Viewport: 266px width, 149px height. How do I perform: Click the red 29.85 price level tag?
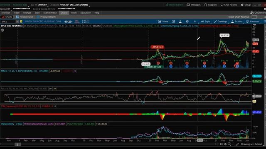pyautogui.click(x=256, y=51)
